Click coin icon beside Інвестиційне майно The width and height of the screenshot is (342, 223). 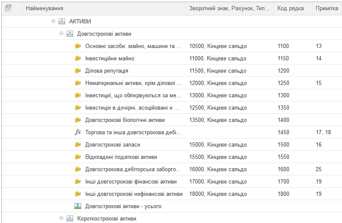78,59
